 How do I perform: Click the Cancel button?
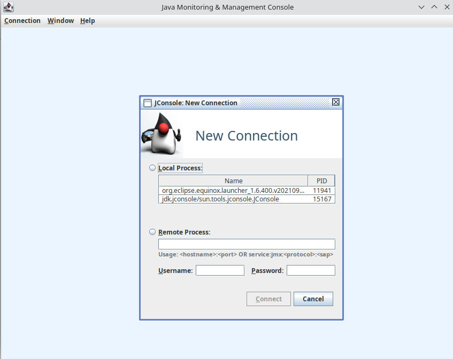(x=313, y=299)
